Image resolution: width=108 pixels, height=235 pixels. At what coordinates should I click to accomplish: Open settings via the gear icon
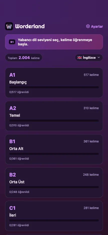88,26
